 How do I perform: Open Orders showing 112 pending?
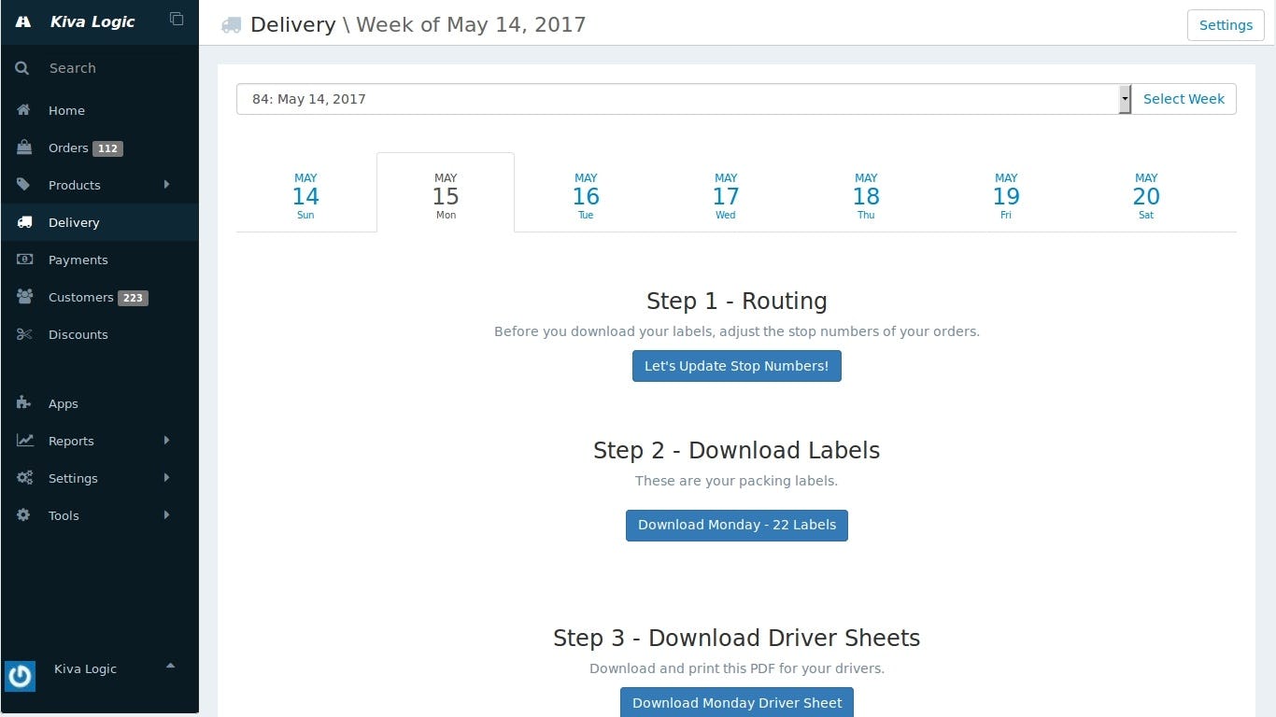67,148
